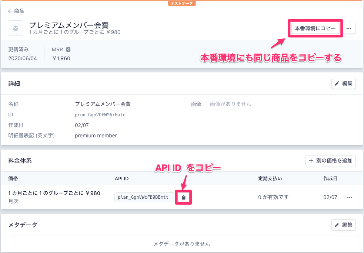Screen dimensions: 364x253
Task: Click the テストデータ badge at top
Action: (182, 3)
